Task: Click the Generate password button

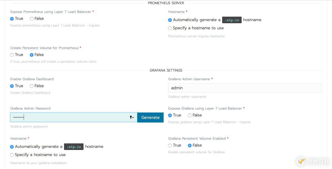Action: point(150,118)
